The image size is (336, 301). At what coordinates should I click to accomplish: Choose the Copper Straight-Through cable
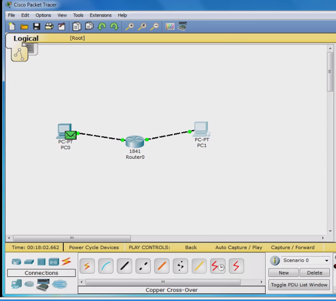(x=124, y=266)
